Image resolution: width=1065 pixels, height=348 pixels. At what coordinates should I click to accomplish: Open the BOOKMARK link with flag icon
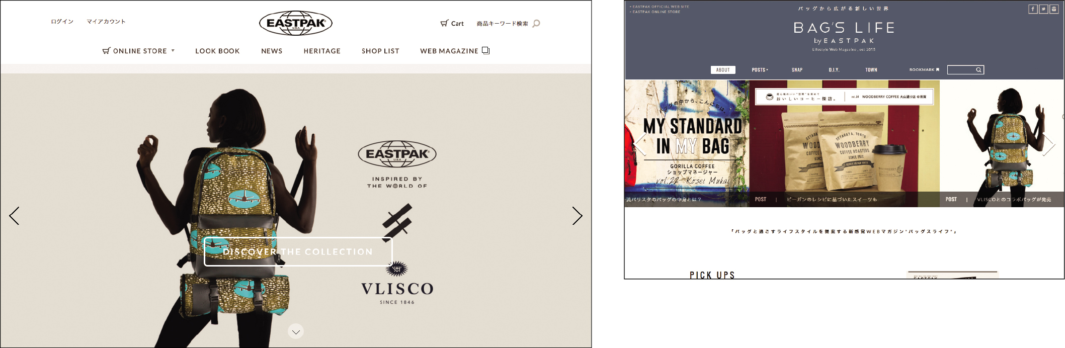pos(924,70)
